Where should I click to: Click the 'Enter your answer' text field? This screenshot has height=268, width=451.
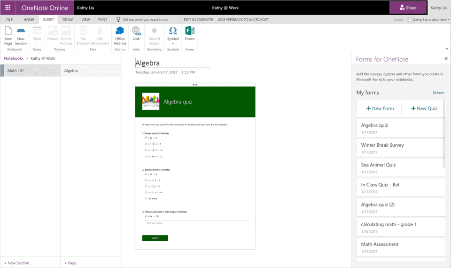pos(197,223)
